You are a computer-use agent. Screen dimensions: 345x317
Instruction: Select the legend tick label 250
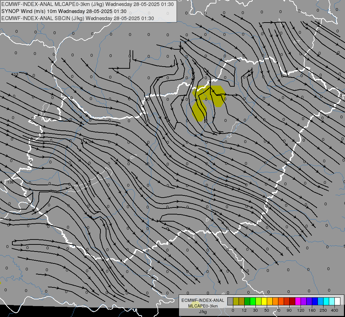click(x=323, y=310)
